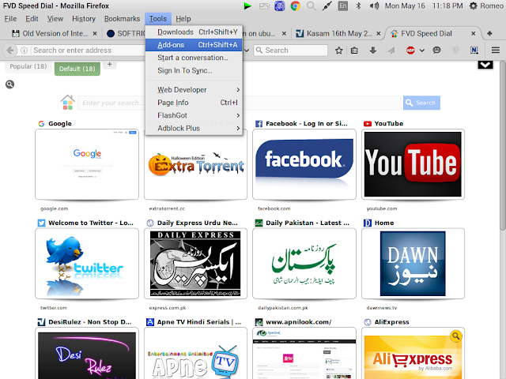
Task: Open the address bar history dropdown
Action: tap(247, 51)
